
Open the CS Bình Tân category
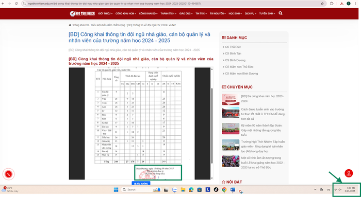233,53
